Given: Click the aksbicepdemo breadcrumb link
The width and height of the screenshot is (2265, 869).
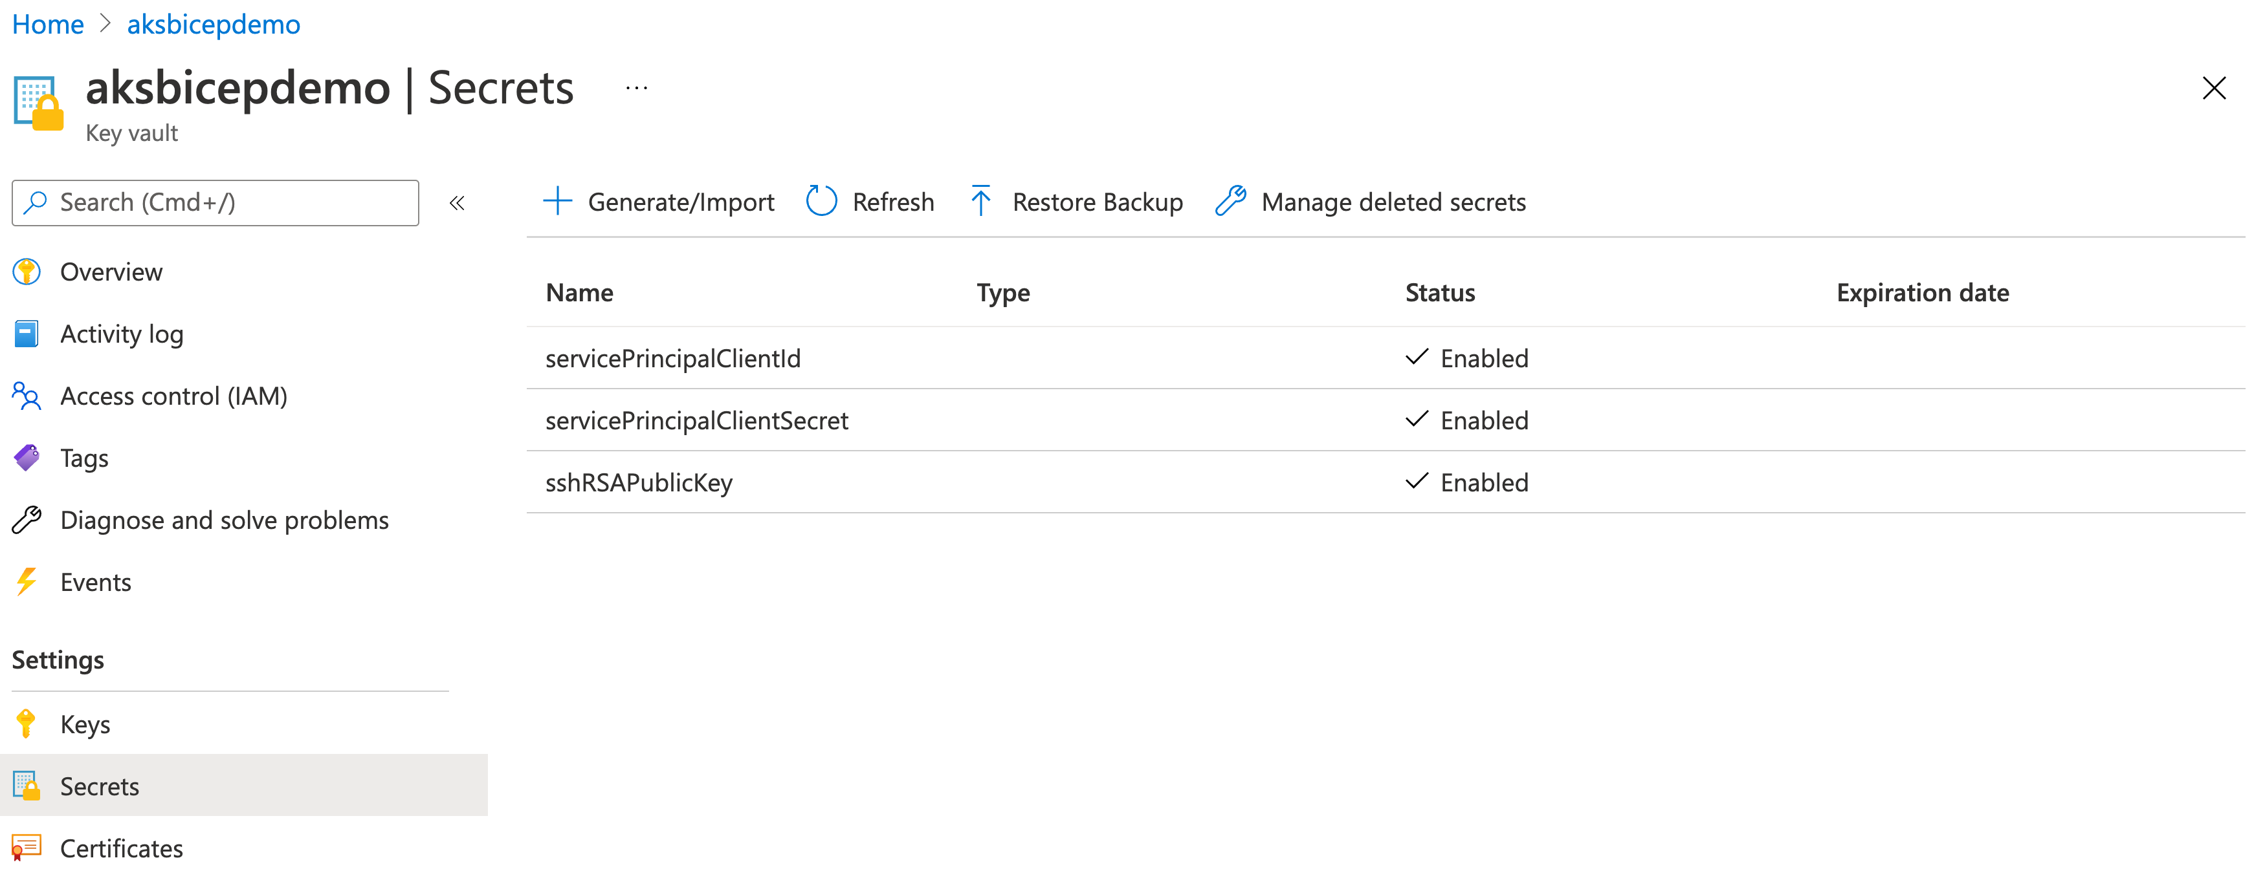Looking at the screenshot, I should click(x=214, y=24).
